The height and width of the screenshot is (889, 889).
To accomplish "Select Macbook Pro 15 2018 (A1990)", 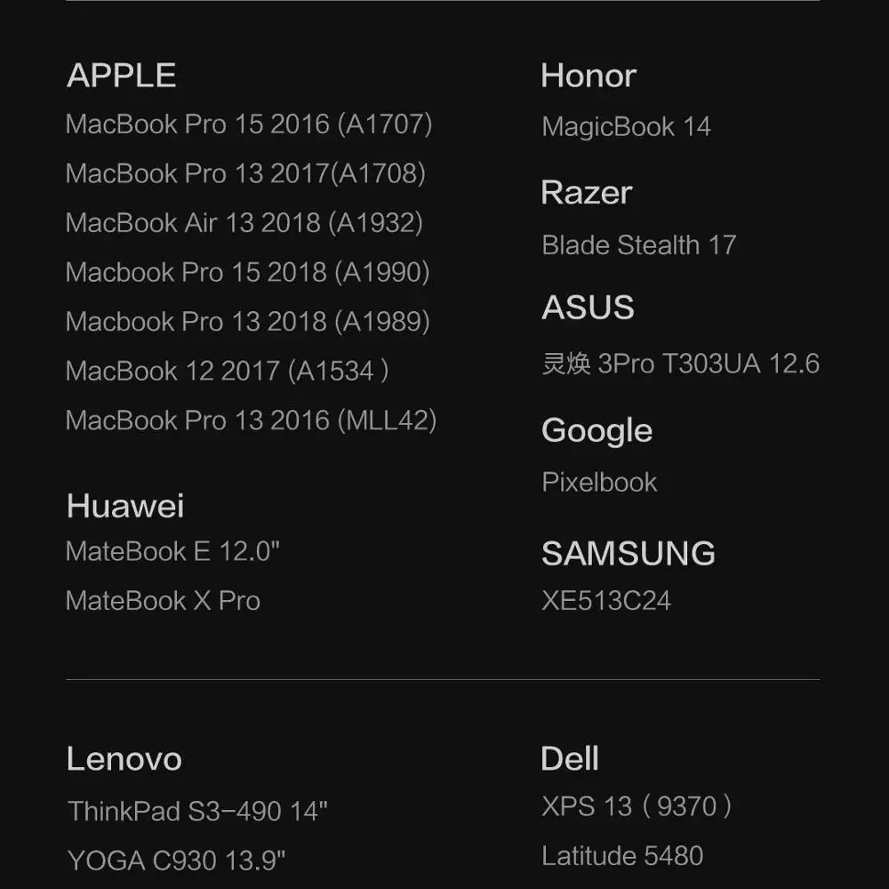I will pos(247,272).
